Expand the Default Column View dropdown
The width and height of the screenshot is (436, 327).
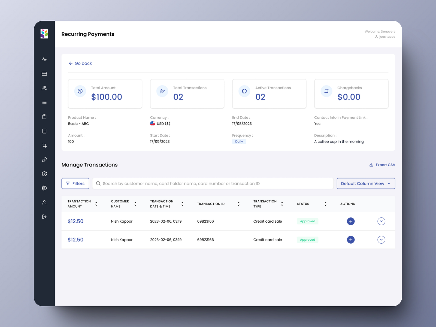click(x=366, y=183)
